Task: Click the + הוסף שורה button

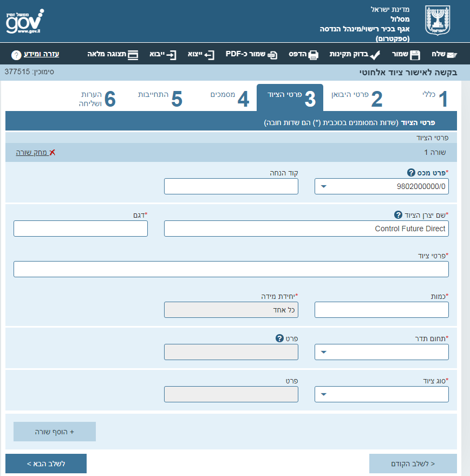Action: pyautogui.click(x=55, y=432)
